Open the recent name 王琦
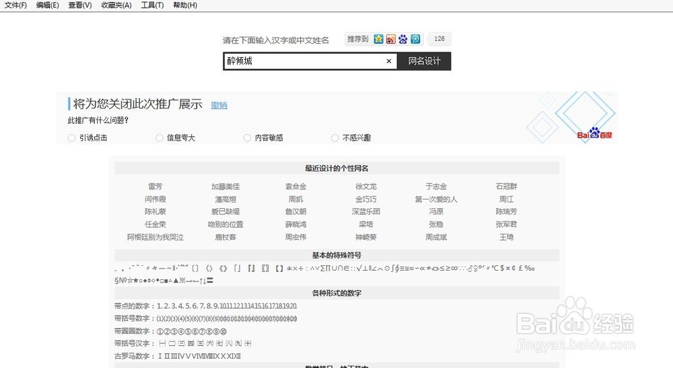 (x=507, y=237)
